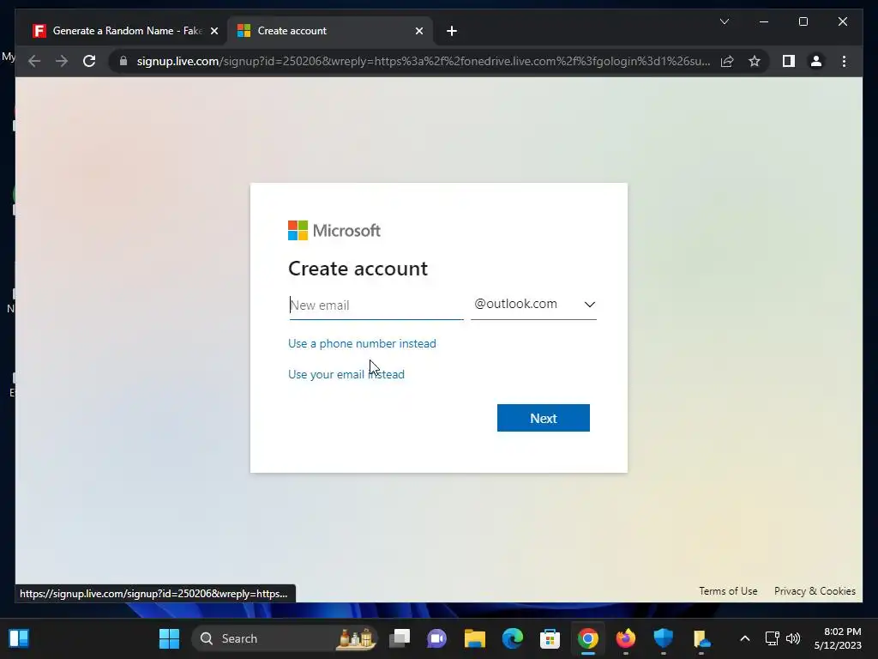Viewport: 878px width, 659px height.
Task: Click the address bar URL
Action: (x=424, y=61)
